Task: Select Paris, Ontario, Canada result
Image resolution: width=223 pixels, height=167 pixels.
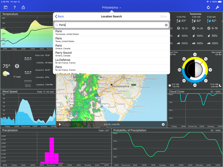Action: [111, 47]
